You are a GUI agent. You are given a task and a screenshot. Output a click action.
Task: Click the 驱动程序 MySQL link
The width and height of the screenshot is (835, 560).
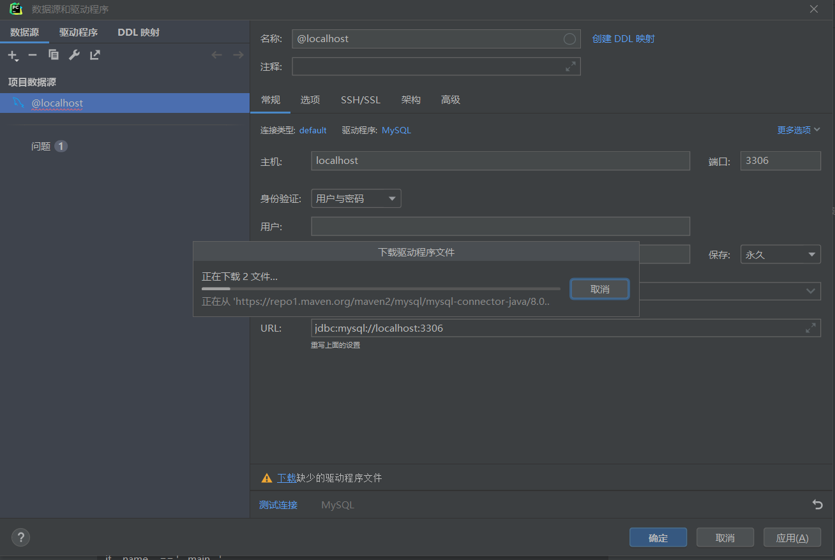coord(396,130)
